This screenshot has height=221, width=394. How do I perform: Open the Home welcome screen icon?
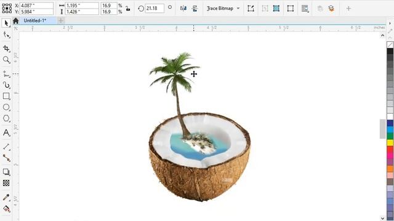point(16,20)
